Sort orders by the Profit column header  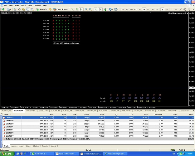(x=191, y=115)
